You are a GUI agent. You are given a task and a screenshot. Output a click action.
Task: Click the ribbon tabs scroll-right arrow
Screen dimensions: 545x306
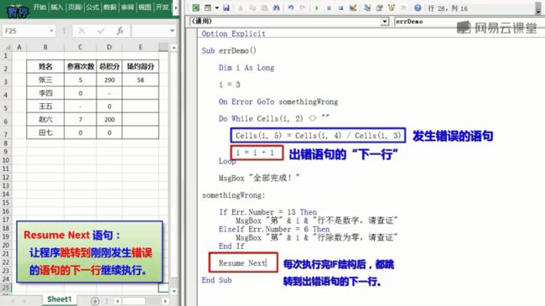(x=175, y=8)
